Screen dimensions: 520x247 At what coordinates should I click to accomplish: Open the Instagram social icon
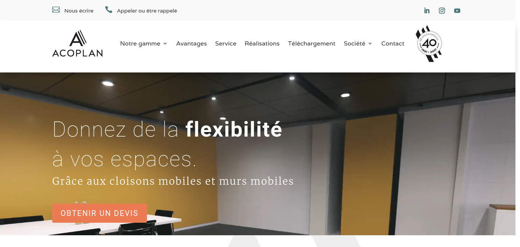442,11
